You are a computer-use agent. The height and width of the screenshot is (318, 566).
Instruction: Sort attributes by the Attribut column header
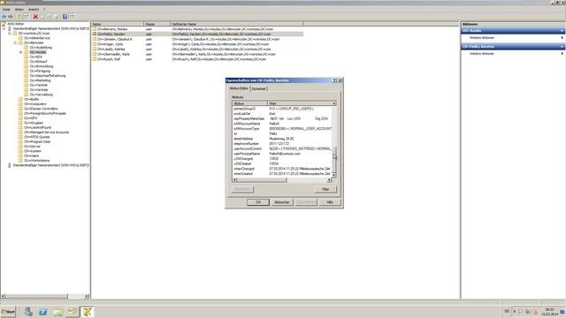pos(249,103)
